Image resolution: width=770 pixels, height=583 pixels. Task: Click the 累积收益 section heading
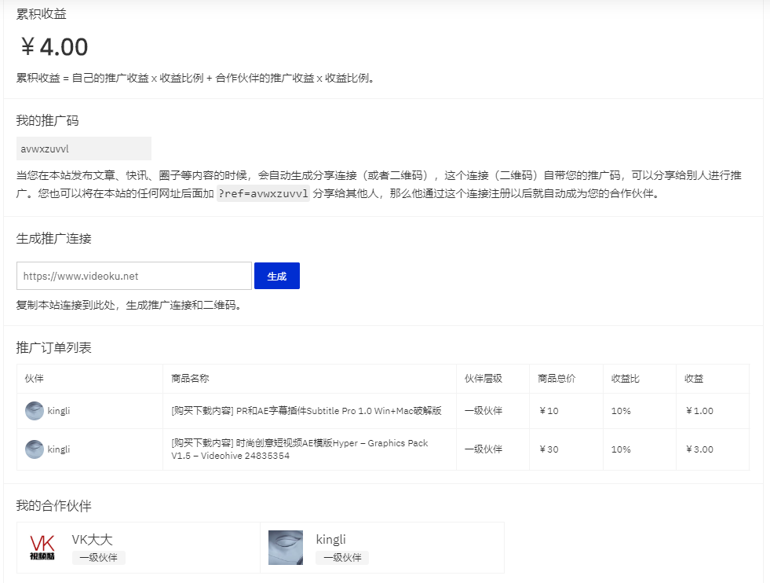click(41, 13)
